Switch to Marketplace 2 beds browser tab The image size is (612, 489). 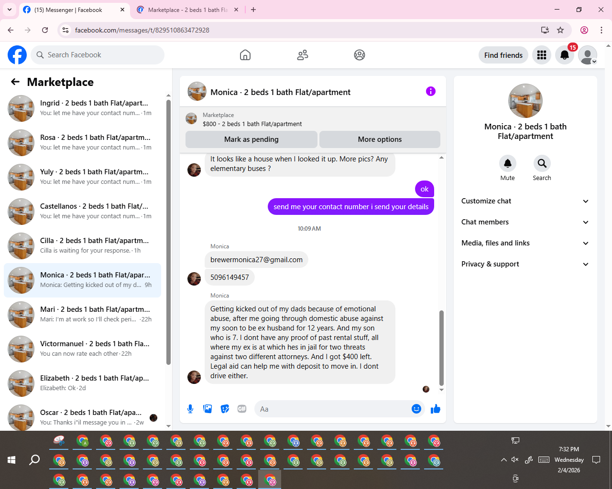tap(187, 10)
